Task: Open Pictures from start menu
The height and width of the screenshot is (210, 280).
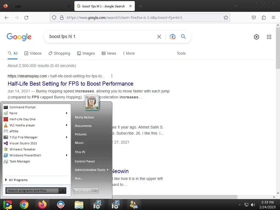Action: pyautogui.click(x=81, y=134)
